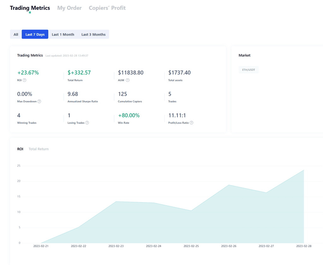Switch the chart to Total Return
The image size is (323, 265).
pyautogui.click(x=38, y=149)
